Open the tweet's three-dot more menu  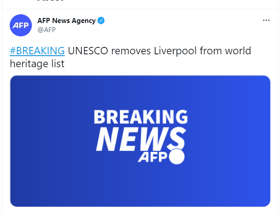click(266, 20)
